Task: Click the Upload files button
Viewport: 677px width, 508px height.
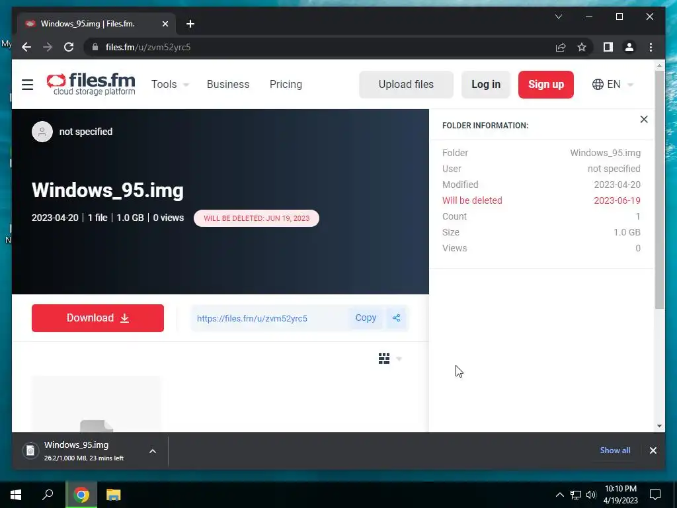Action: [406, 84]
